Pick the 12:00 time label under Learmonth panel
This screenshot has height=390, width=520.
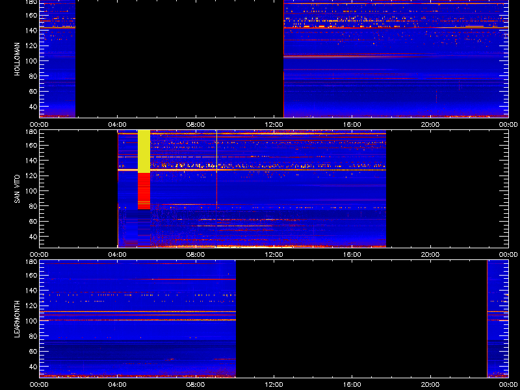coord(274,385)
